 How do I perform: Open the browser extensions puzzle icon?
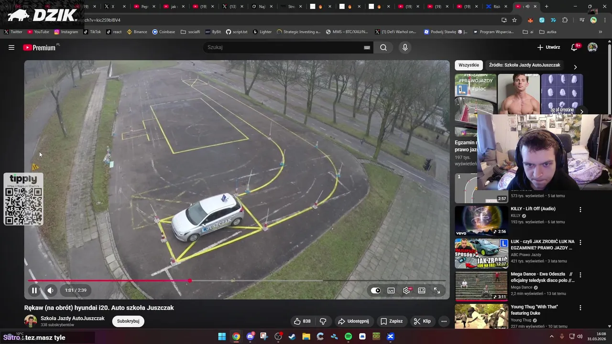pyautogui.click(x=565, y=20)
